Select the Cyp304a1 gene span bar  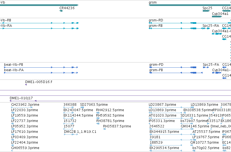[217, 16]
